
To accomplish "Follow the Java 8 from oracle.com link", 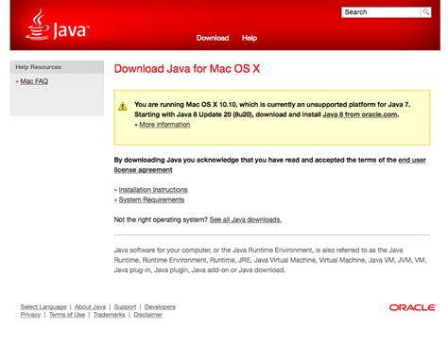I will coord(360,114).
